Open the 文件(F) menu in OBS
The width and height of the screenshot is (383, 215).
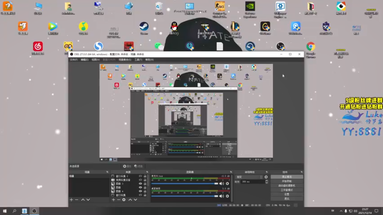coord(74,60)
